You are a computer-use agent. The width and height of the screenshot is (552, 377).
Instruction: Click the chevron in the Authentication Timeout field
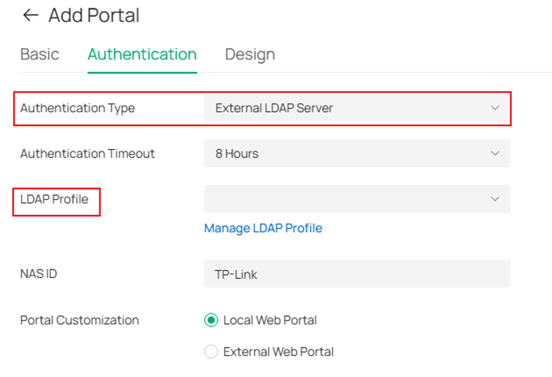click(x=495, y=154)
